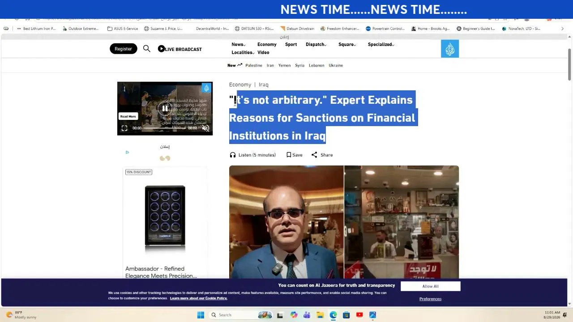Click the bookmarks bar overflow arrow

[563, 29]
